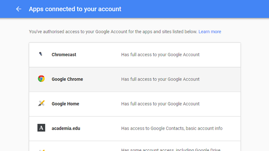Image resolution: width=269 pixels, height=151 pixels.
Task: Expand Google Home full access description
Action: [x=160, y=104]
